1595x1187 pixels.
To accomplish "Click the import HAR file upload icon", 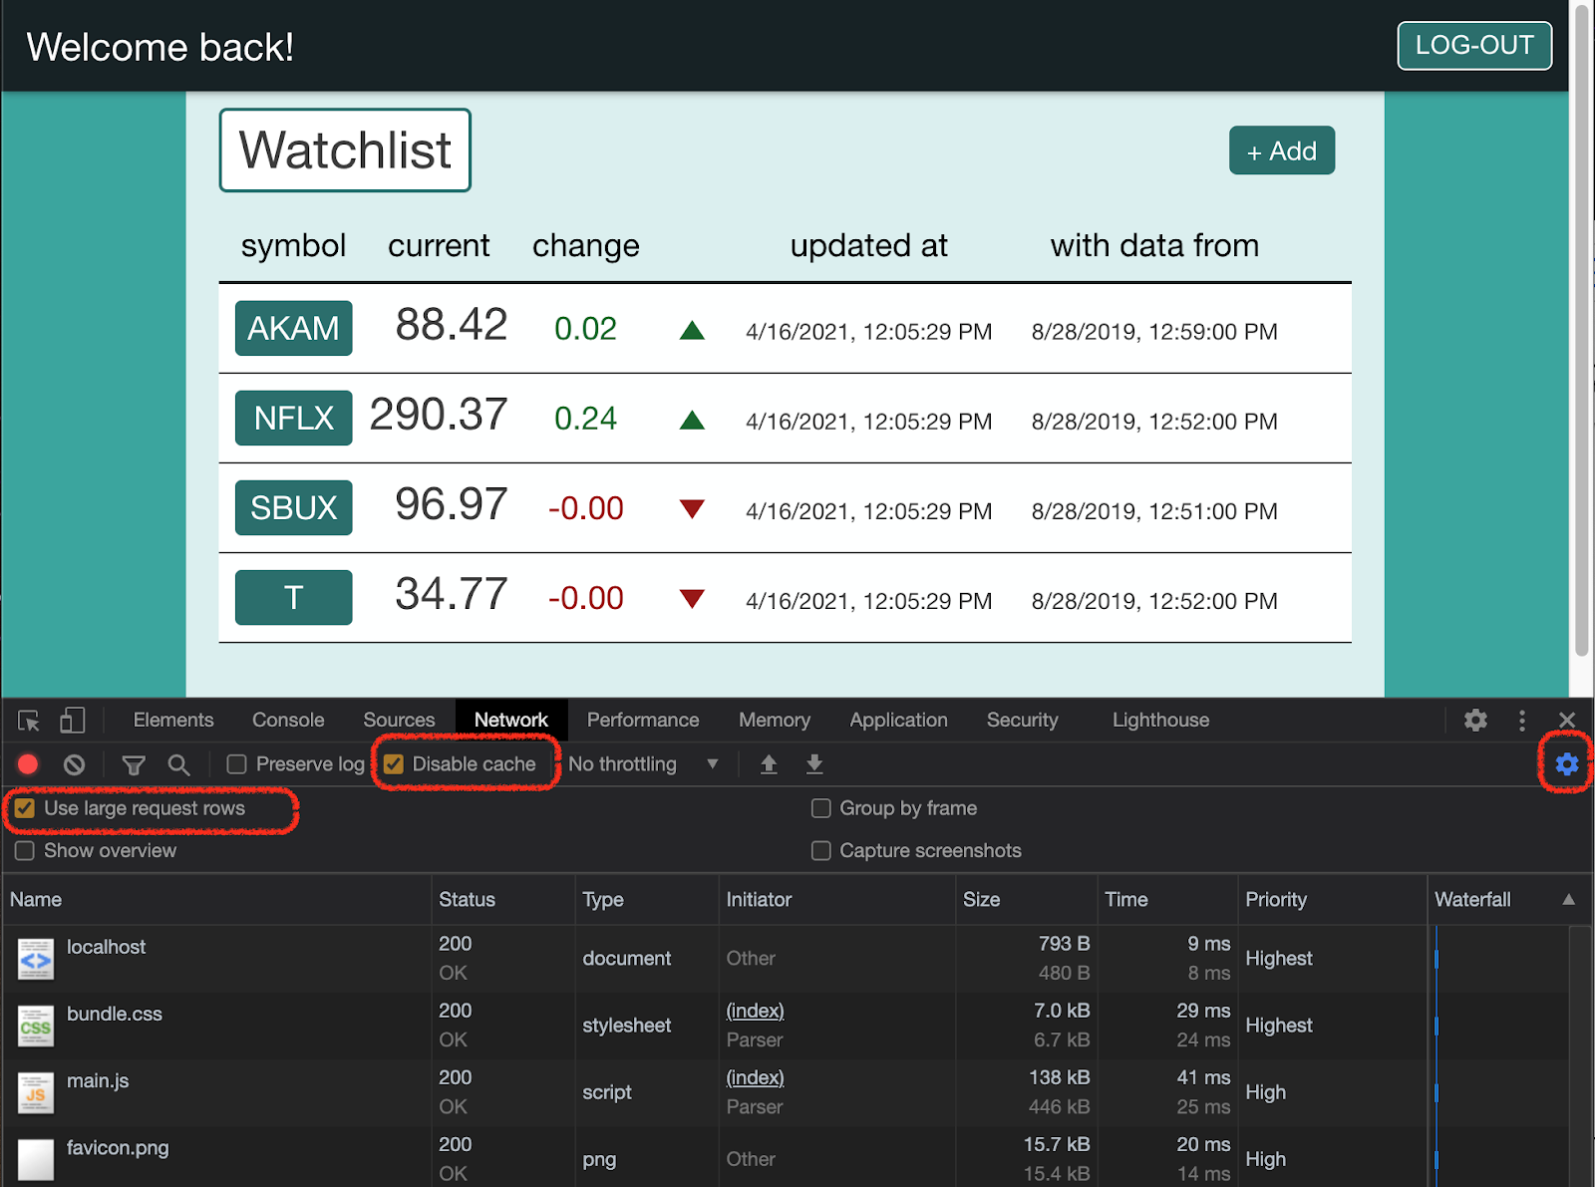I will point(769,764).
